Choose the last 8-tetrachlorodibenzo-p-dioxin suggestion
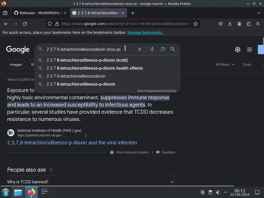Screen dimensions: 264x198 (108, 84)
